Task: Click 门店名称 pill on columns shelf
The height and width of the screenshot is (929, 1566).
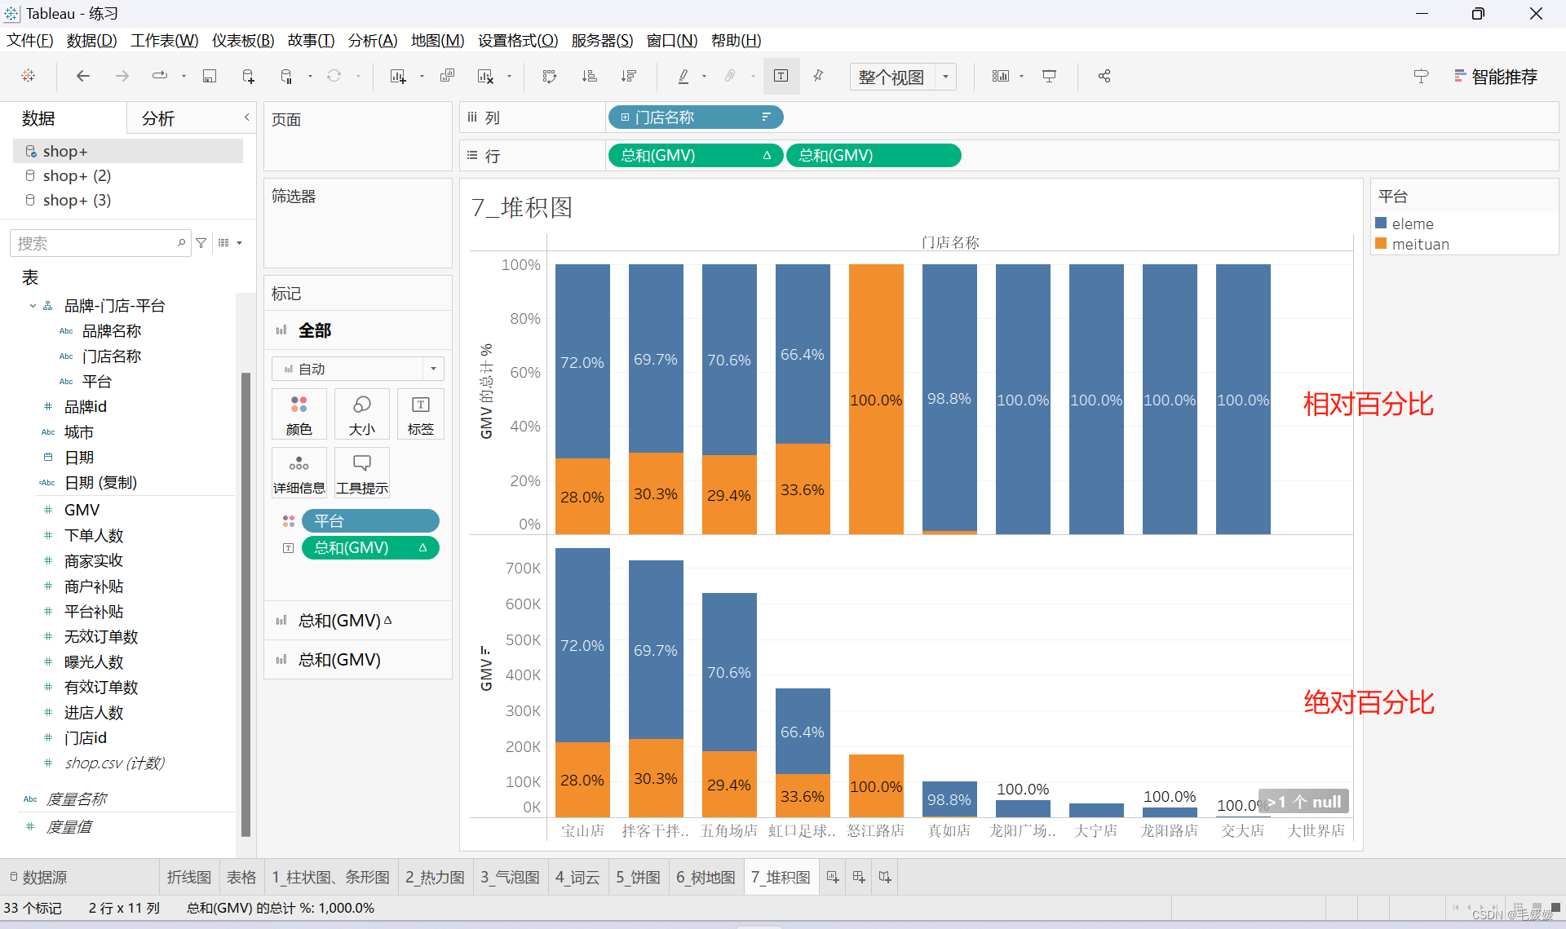Action: 696,117
